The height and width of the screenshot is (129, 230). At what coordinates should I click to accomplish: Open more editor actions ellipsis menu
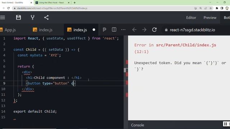click(x=123, y=30)
